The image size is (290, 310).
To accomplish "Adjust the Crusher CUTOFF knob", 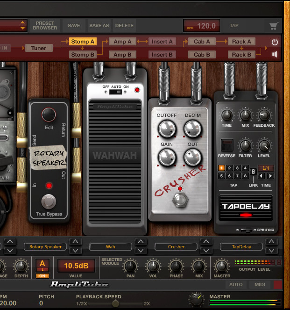I will click(x=167, y=129).
